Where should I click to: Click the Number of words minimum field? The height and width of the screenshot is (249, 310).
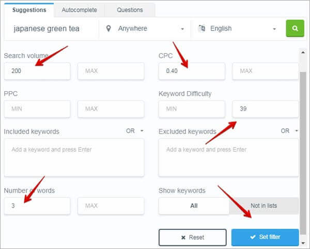pos(37,206)
